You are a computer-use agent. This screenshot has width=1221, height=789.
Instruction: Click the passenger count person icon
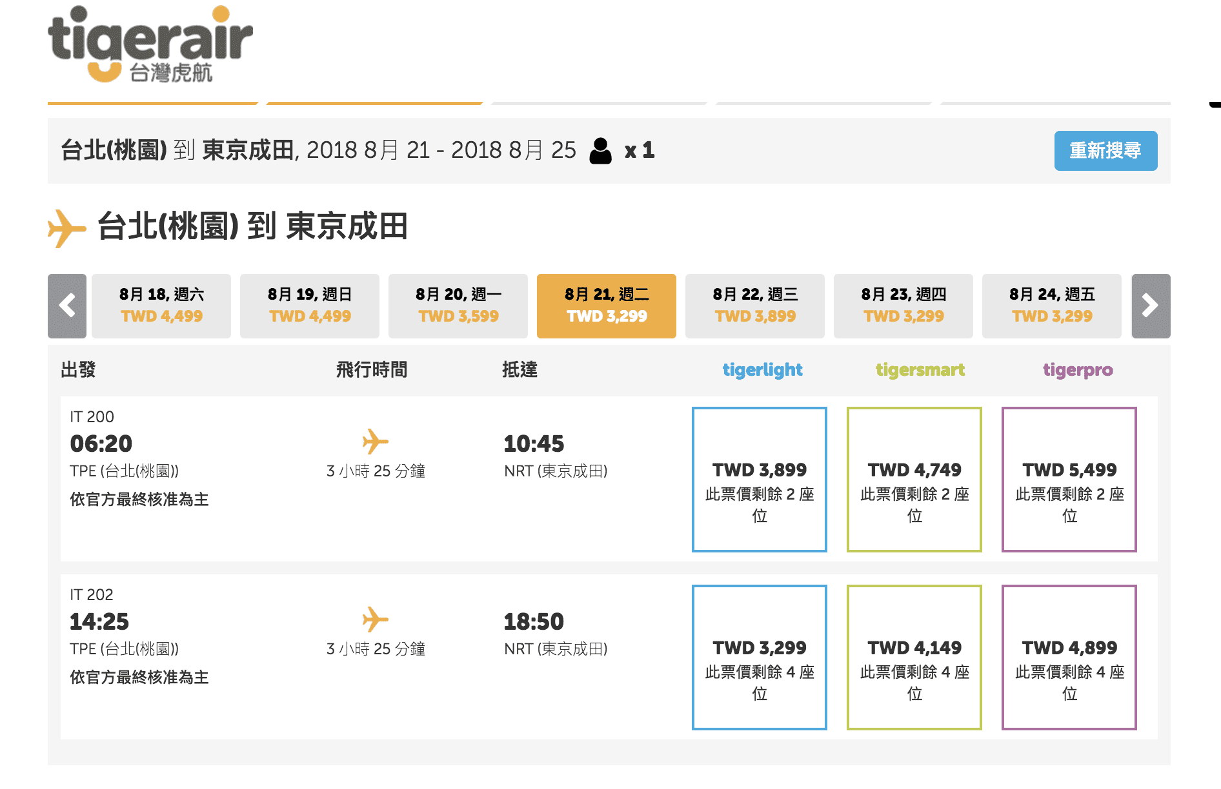coord(600,151)
